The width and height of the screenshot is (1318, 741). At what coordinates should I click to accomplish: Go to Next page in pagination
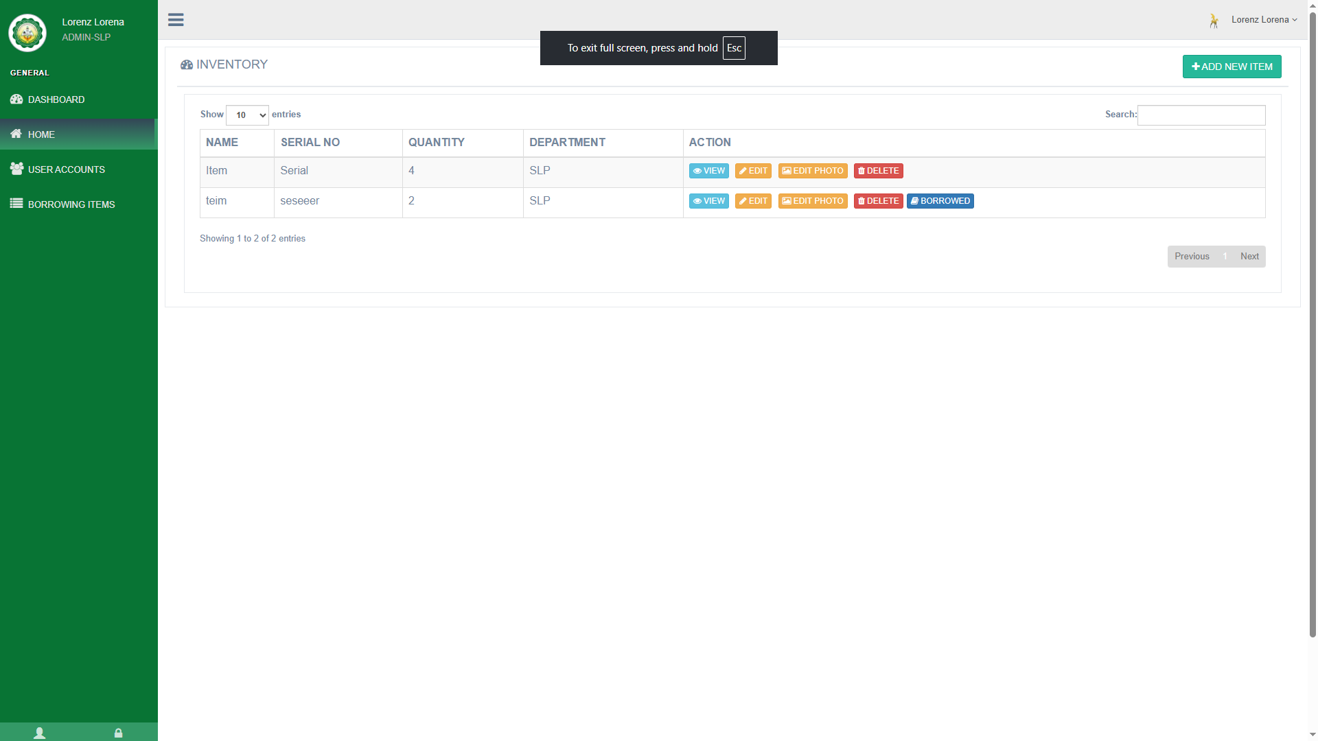pyautogui.click(x=1249, y=257)
